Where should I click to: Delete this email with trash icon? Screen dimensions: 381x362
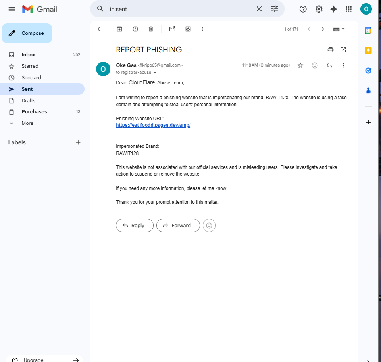151,29
